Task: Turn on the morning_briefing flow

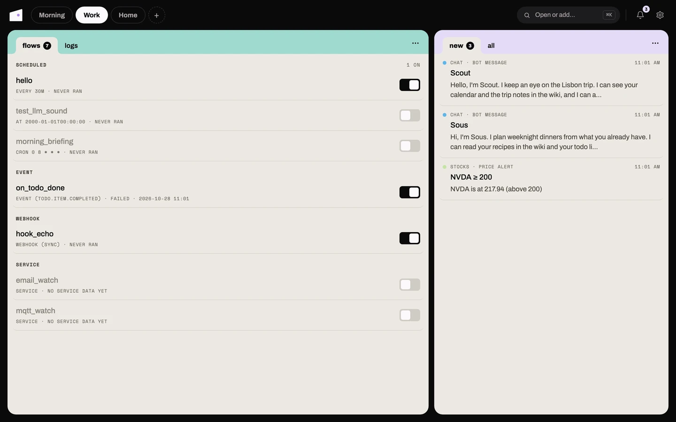Action: pyautogui.click(x=410, y=146)
